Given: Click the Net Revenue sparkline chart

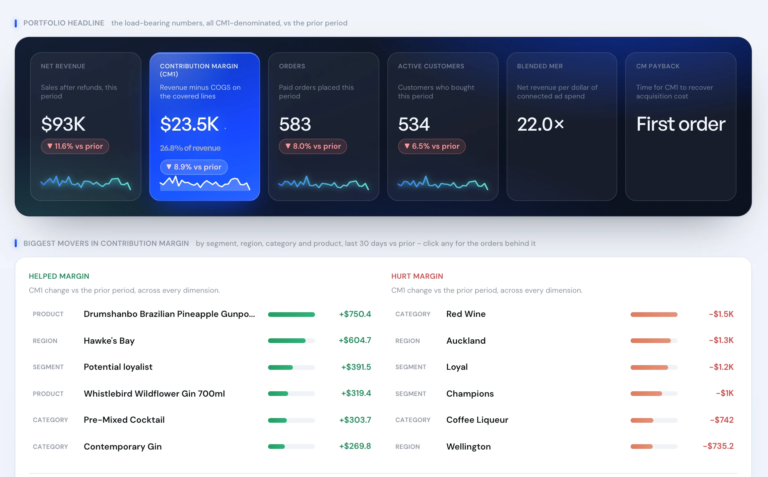Looking at the screenshot, I should click(x=86, y=183).
